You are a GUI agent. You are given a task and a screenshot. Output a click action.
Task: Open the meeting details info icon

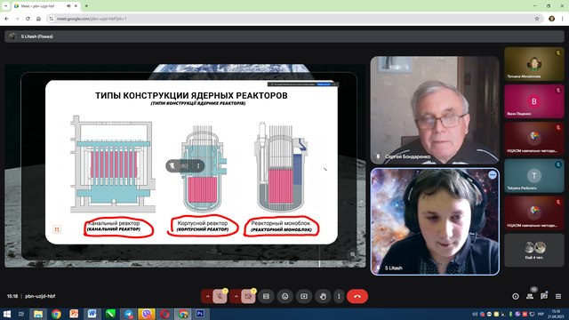516,296
